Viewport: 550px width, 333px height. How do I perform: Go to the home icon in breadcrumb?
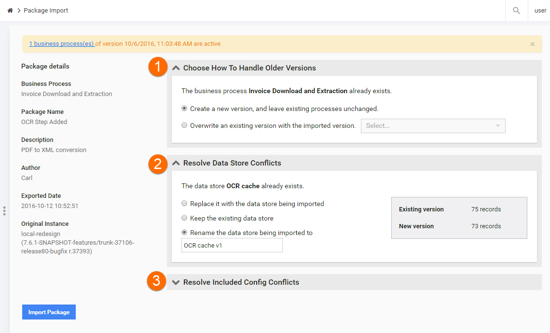pyautogui.click(x=10, y=11)
